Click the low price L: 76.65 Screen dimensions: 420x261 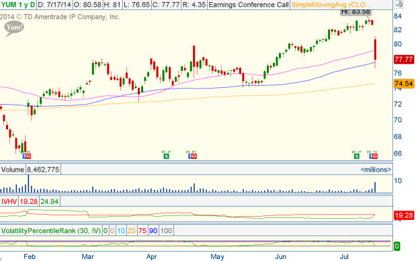(136, 5)
